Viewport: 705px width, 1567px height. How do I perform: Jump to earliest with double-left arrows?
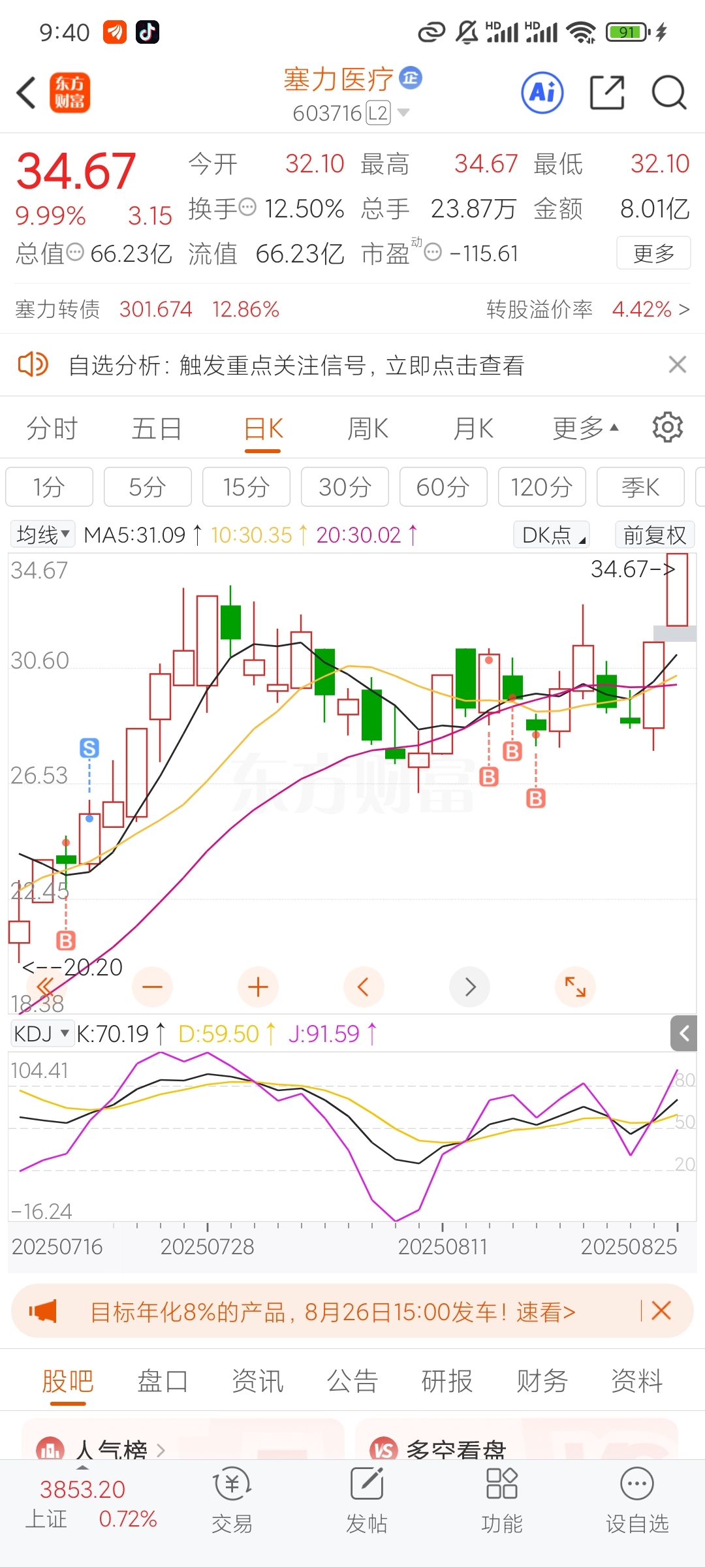[46, 986]
